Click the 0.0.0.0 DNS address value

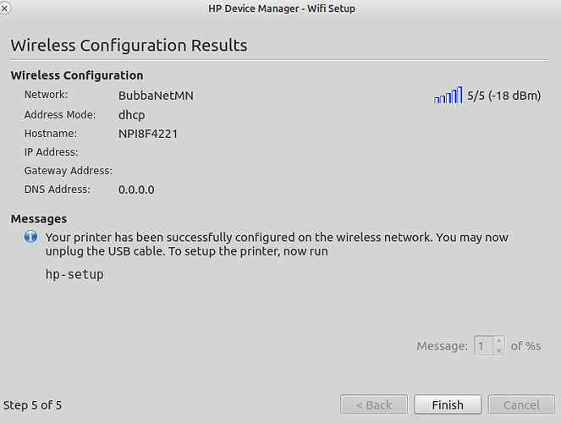click(x=136, y=190)
